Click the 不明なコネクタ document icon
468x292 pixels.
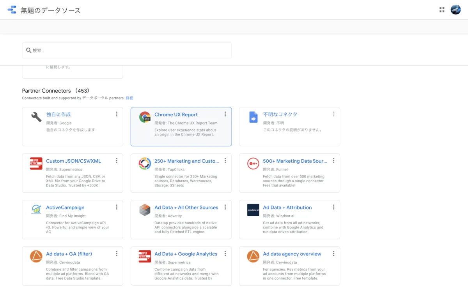point(253,117)
